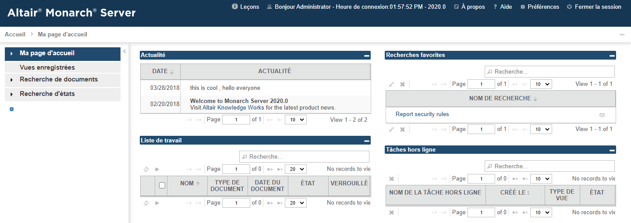Click the Fermer la session link

(598, 7)
